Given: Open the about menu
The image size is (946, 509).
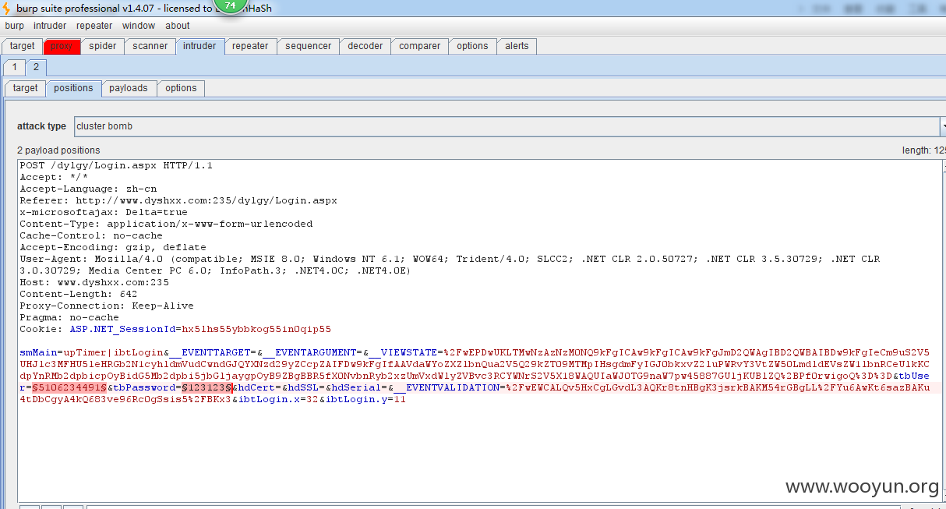Looking at the screenshot, I should pos(178,26).
